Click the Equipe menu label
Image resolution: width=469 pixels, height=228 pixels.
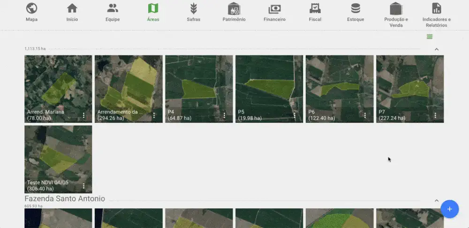click(113, 19)
